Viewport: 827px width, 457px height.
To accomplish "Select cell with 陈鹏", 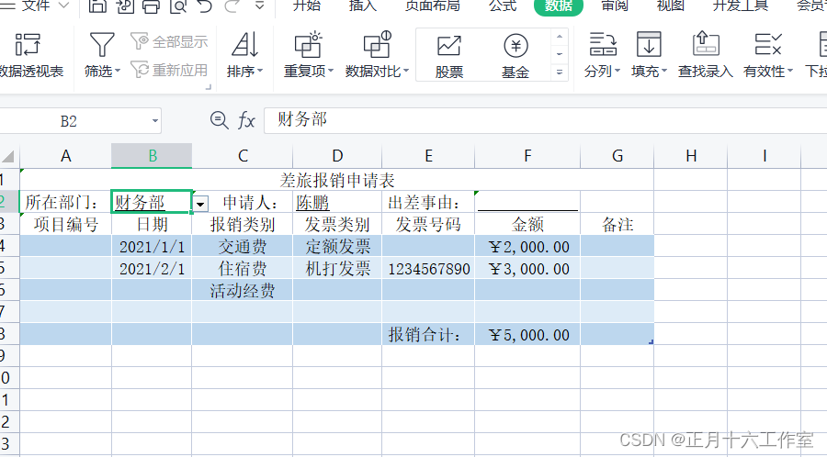I will pyautogui.click(x=337, y=202).
